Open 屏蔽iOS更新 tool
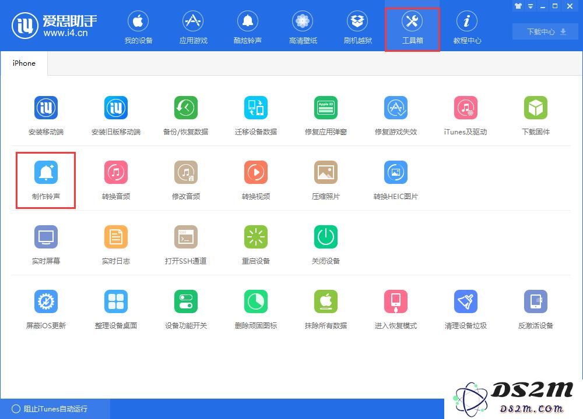The width and height of the screenshot is (583, 419). [46, 309]
